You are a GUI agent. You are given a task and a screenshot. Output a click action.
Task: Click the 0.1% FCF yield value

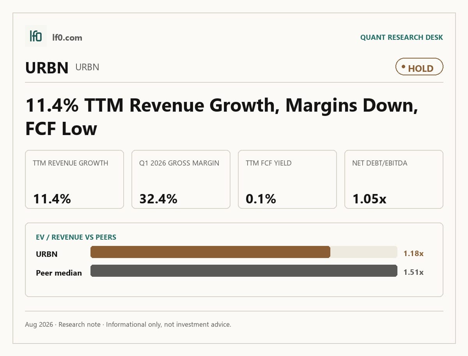pos(261,199)
